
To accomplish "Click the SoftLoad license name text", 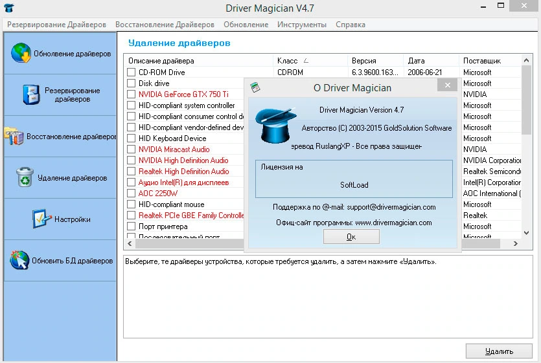I will pos(354,185).
